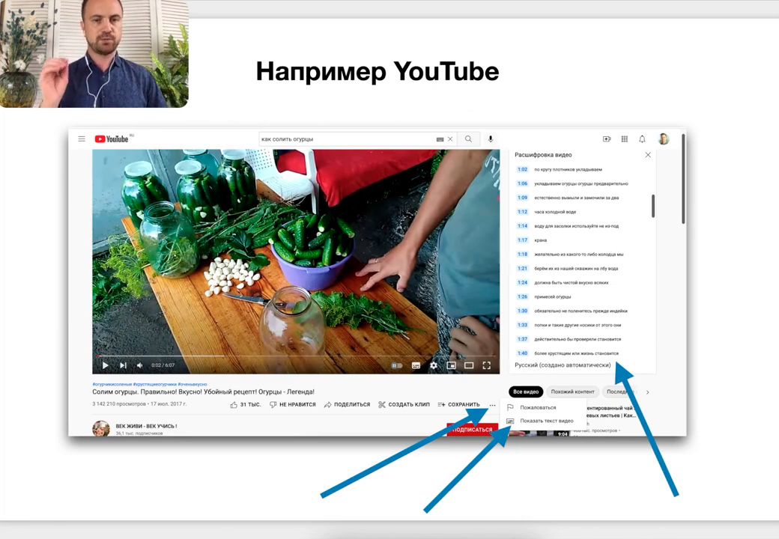Viewport: 779px width, 539px height.
Task: Click СОЗДАТЬ КЛИП button
Action: pos(404,404)
